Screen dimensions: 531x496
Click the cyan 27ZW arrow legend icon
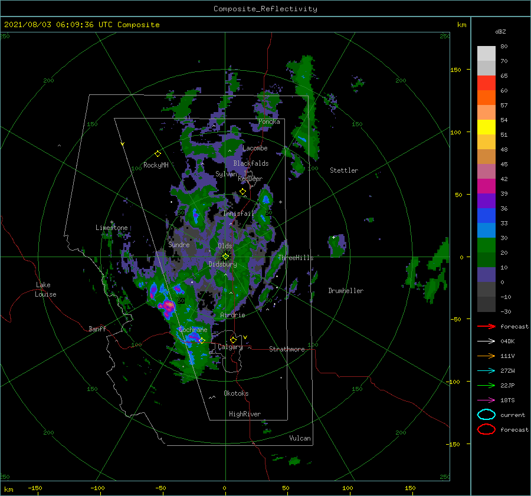coord(486,371)
